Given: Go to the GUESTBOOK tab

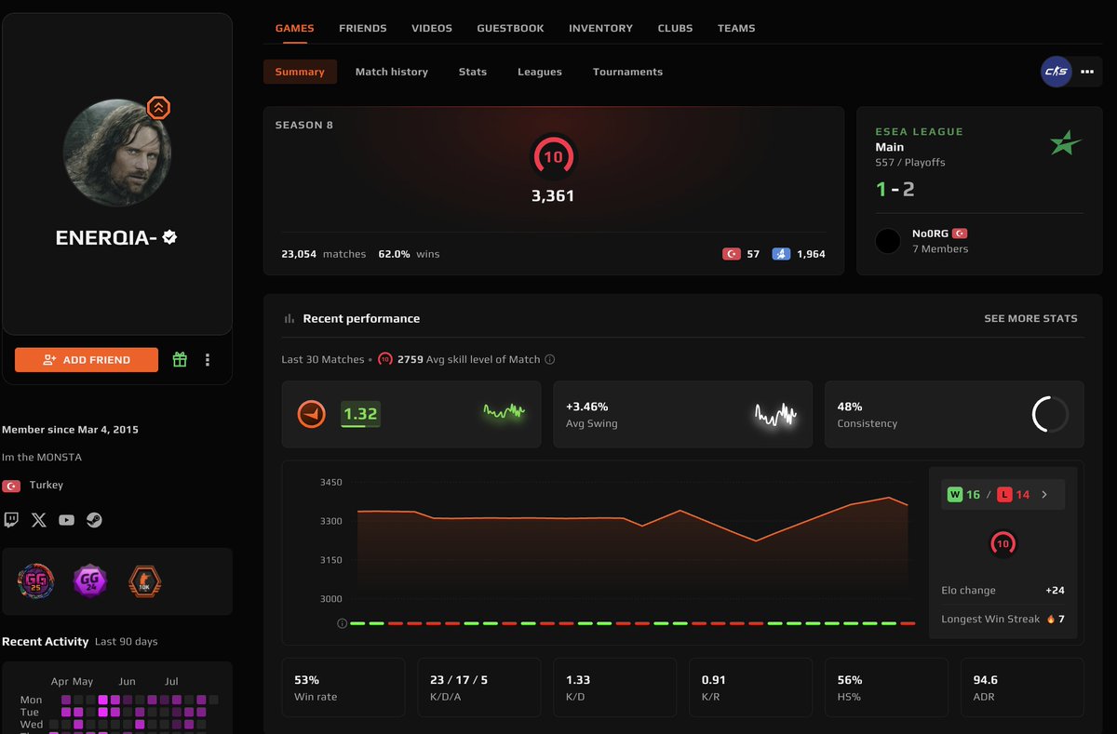Looking at the screenshot, I should pyautogui.click(x=510, y=28).
